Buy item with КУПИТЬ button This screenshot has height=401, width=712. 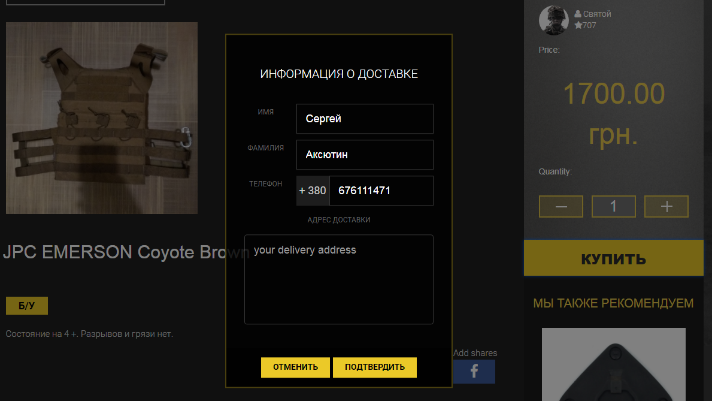tap(613, 258)
